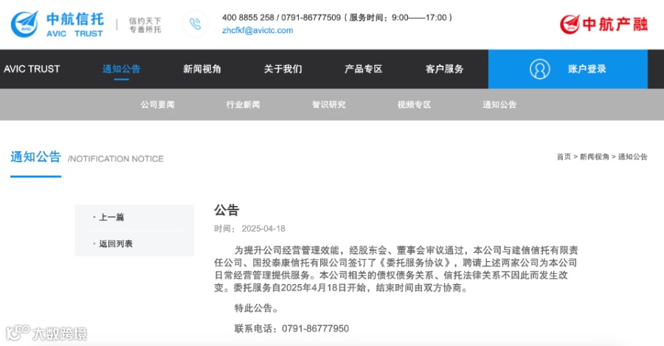
Task: Open 关于我们 navigation menu
Action: click(283, 69)
